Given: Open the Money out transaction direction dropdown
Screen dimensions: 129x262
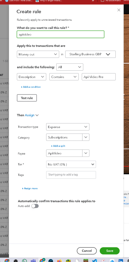Looking at the screenshot, I should (38, 54).
